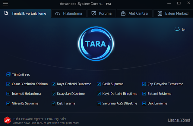Switch to the Eylem Merkezi tab
This screenshot has height=126, width=193.
(x=173, y=13)
